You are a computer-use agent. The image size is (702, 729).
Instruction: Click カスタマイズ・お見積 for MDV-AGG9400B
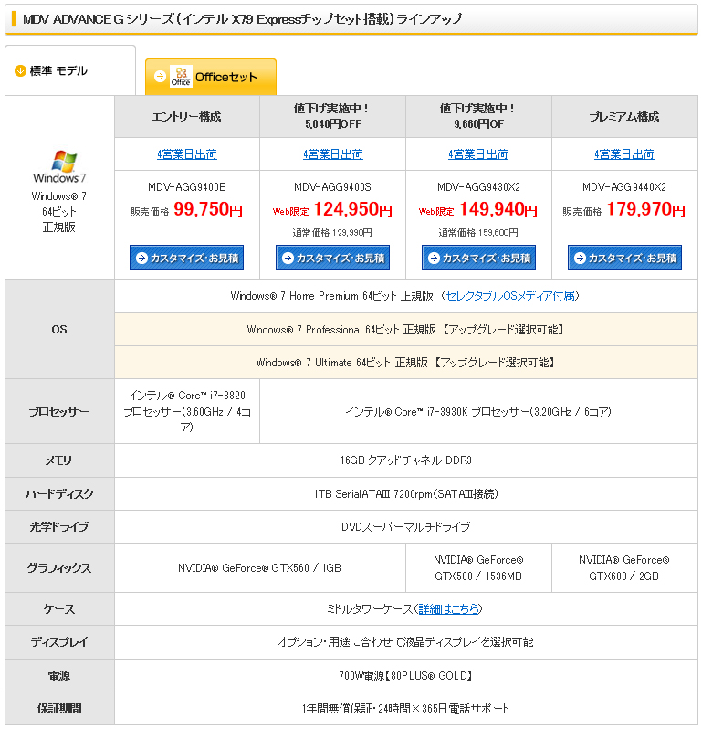pyautogui.click(x=187, y=258)
